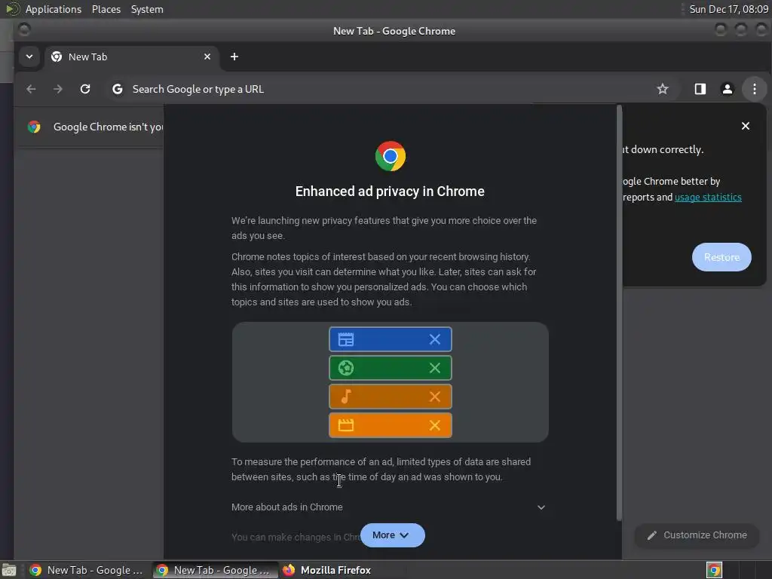Open the Places menu
772x579 pixels.
[x=106, y=9]
